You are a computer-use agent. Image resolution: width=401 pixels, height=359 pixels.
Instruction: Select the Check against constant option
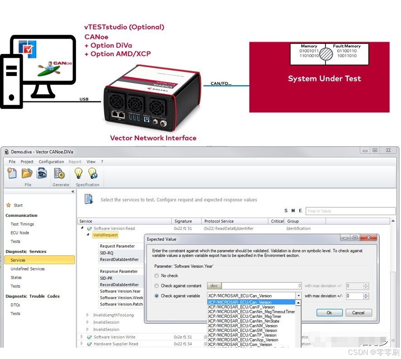click(157, 286)
